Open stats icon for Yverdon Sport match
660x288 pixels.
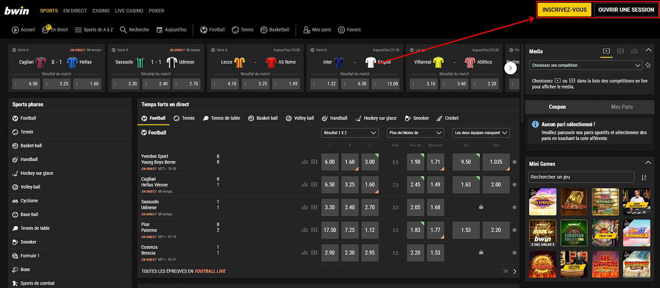coord(305,162)
